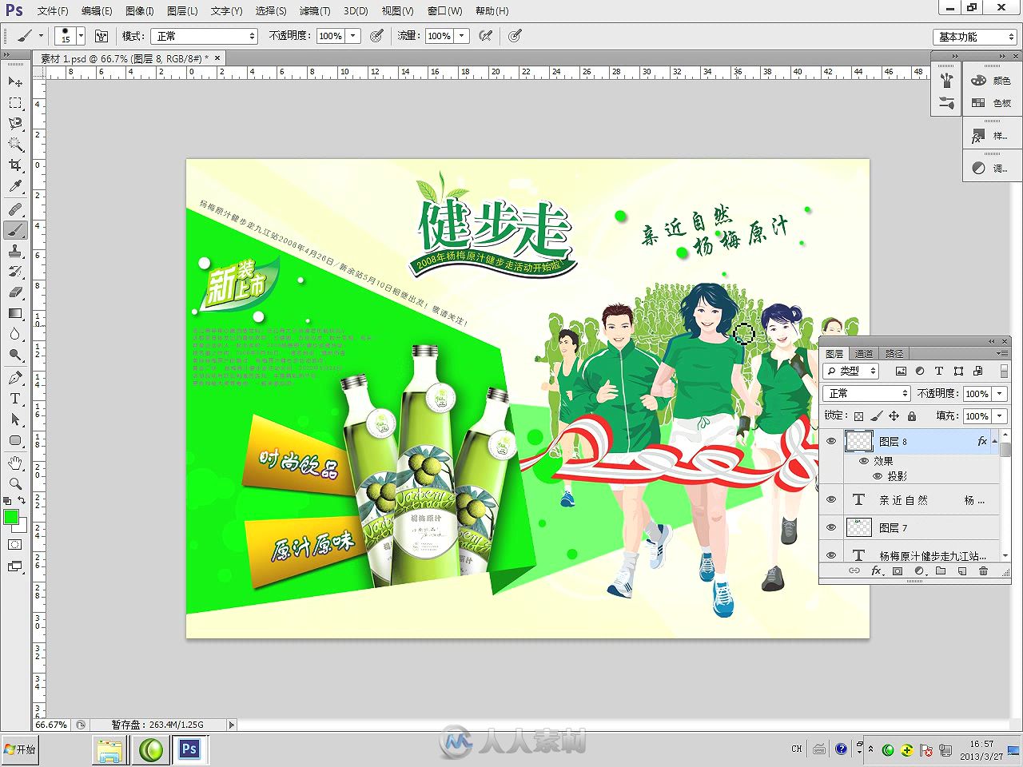Click the green foreground color swatch

(10, 516)
